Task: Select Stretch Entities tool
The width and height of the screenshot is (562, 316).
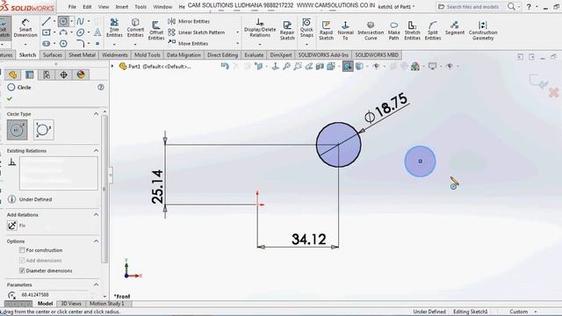Action: point(412,30)
